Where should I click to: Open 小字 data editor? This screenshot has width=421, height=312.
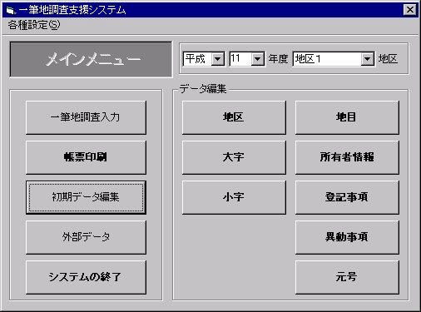point(234,197)
